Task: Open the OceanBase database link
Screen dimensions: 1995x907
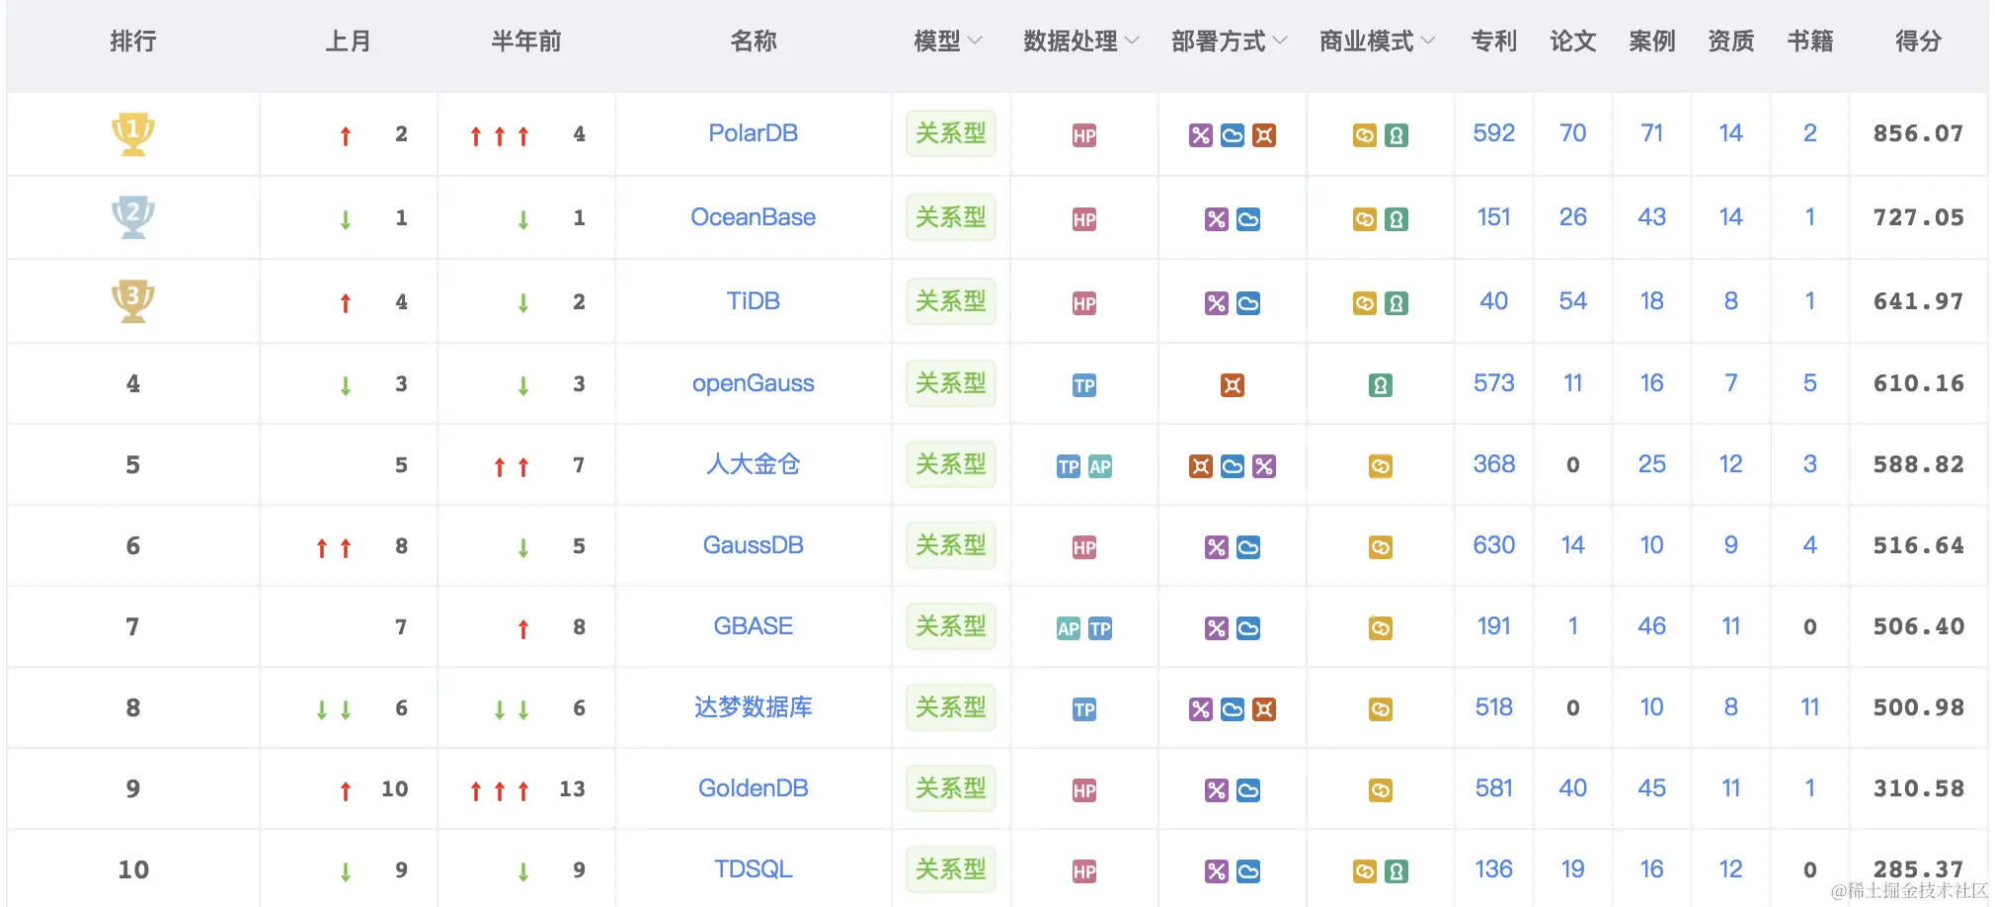Action: [x=754, y=217]
